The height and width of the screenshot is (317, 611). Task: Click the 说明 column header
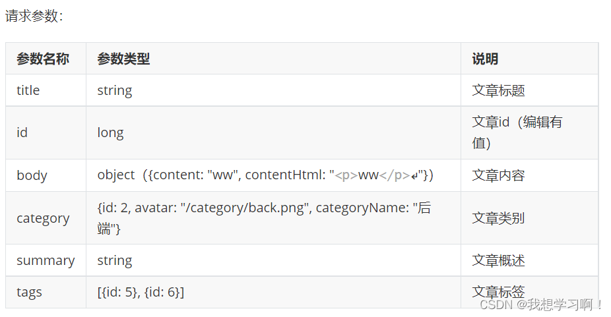pos(485,59)
